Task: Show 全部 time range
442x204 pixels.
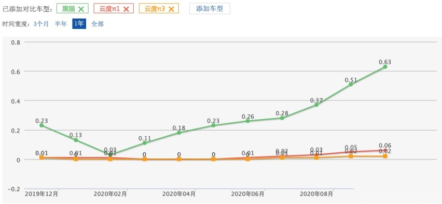Action: pos(97,24)
